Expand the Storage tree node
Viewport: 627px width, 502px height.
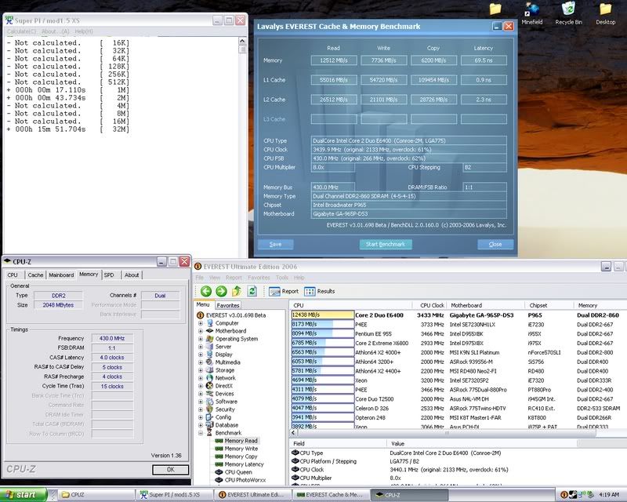click(x=201, y=370)
